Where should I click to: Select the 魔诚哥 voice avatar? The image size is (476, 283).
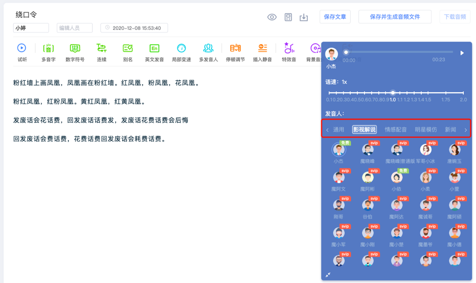click(425, 205)
